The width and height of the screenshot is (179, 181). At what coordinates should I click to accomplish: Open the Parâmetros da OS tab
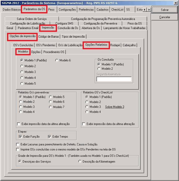[x=34, y=9]
